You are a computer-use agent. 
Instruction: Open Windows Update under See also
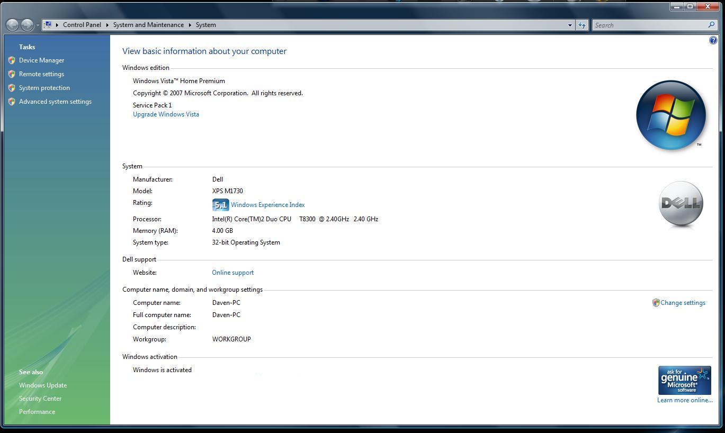[x=43, y=385]
